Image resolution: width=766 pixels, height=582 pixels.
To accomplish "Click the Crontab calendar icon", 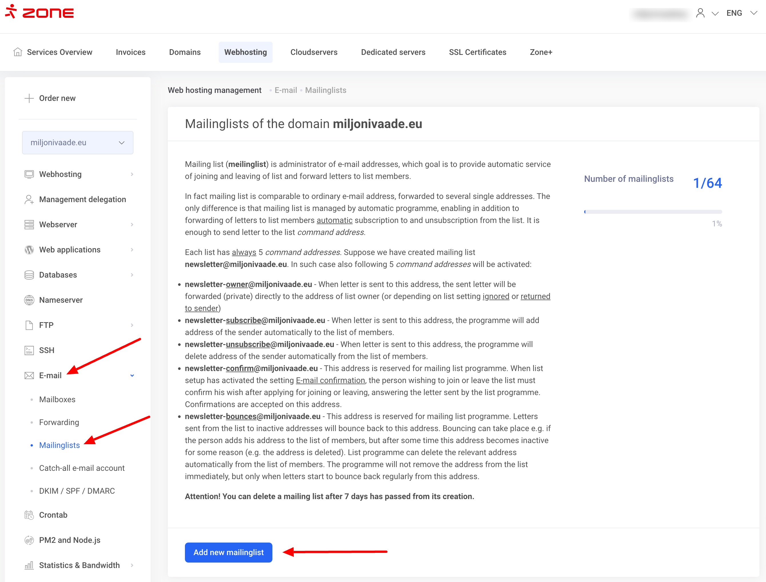I will tap(29, 515).
